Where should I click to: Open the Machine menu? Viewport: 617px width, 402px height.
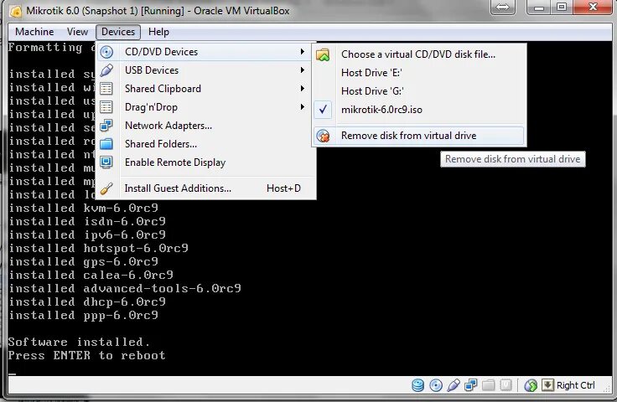coord(34,32)
